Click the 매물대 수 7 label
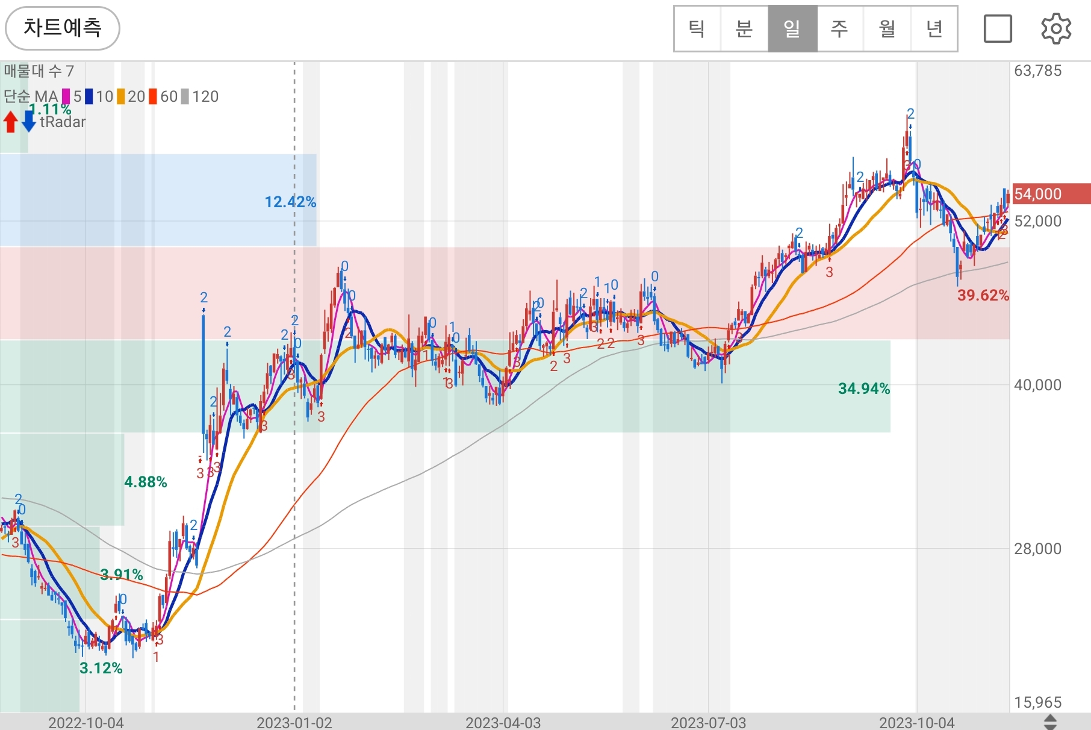 tap(39, 71)
